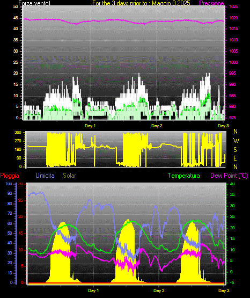Click Day 1 marker on temperature chart

point(93,290)
